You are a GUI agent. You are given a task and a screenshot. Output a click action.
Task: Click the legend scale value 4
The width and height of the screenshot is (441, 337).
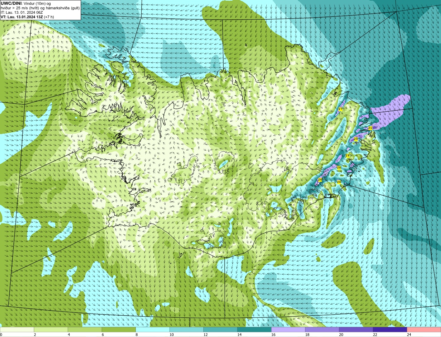tap(68, 335)
